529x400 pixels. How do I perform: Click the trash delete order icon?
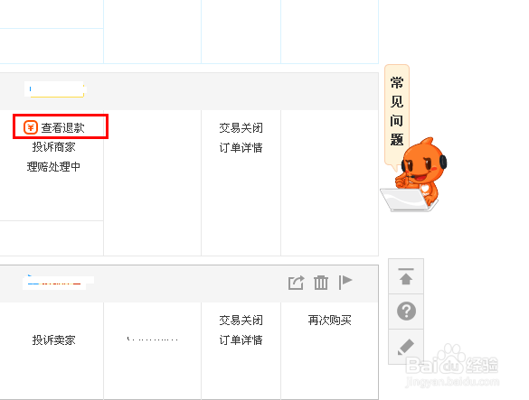click(321, 283)
